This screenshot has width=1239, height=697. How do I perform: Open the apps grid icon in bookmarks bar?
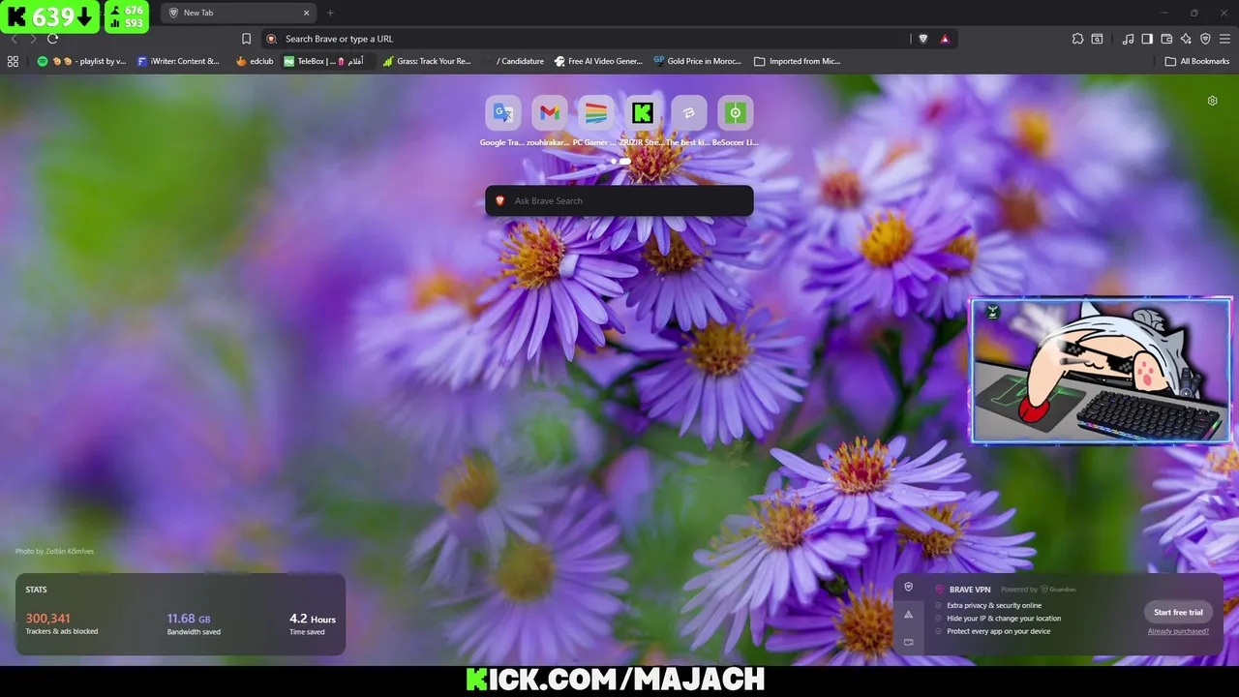(x=13, y=61)
